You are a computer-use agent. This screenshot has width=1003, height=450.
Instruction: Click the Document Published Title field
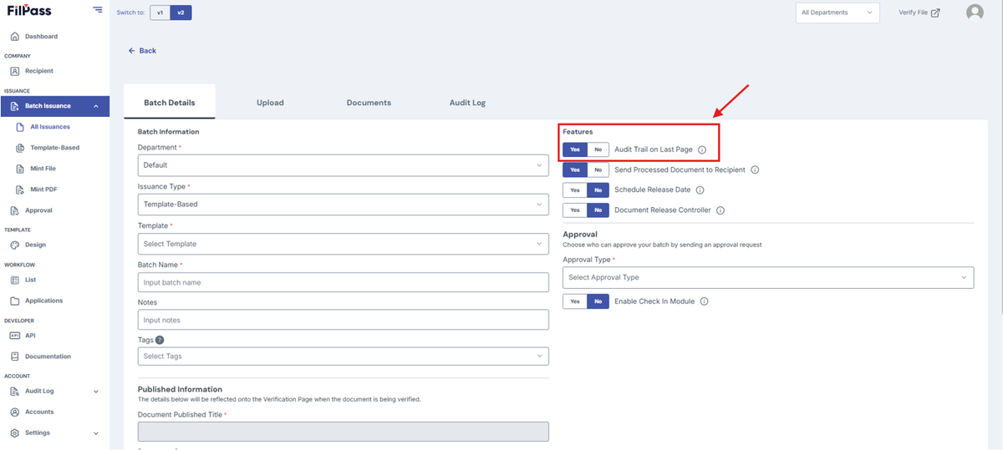(343, 431)
